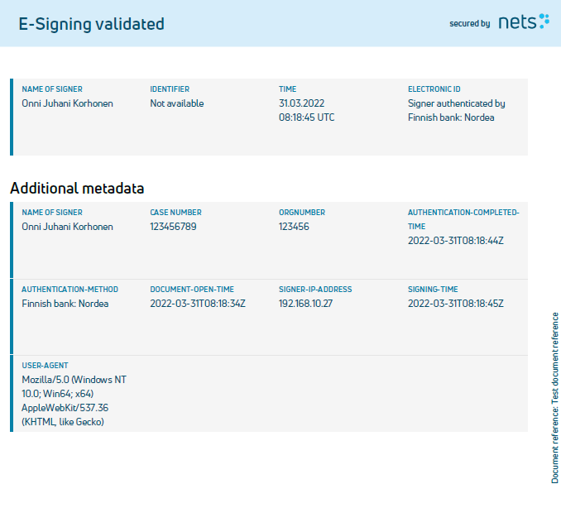561x508 pixels.
Task: Select document open time 2022-03-31T08:18:34Z
Action: (198, 304)
